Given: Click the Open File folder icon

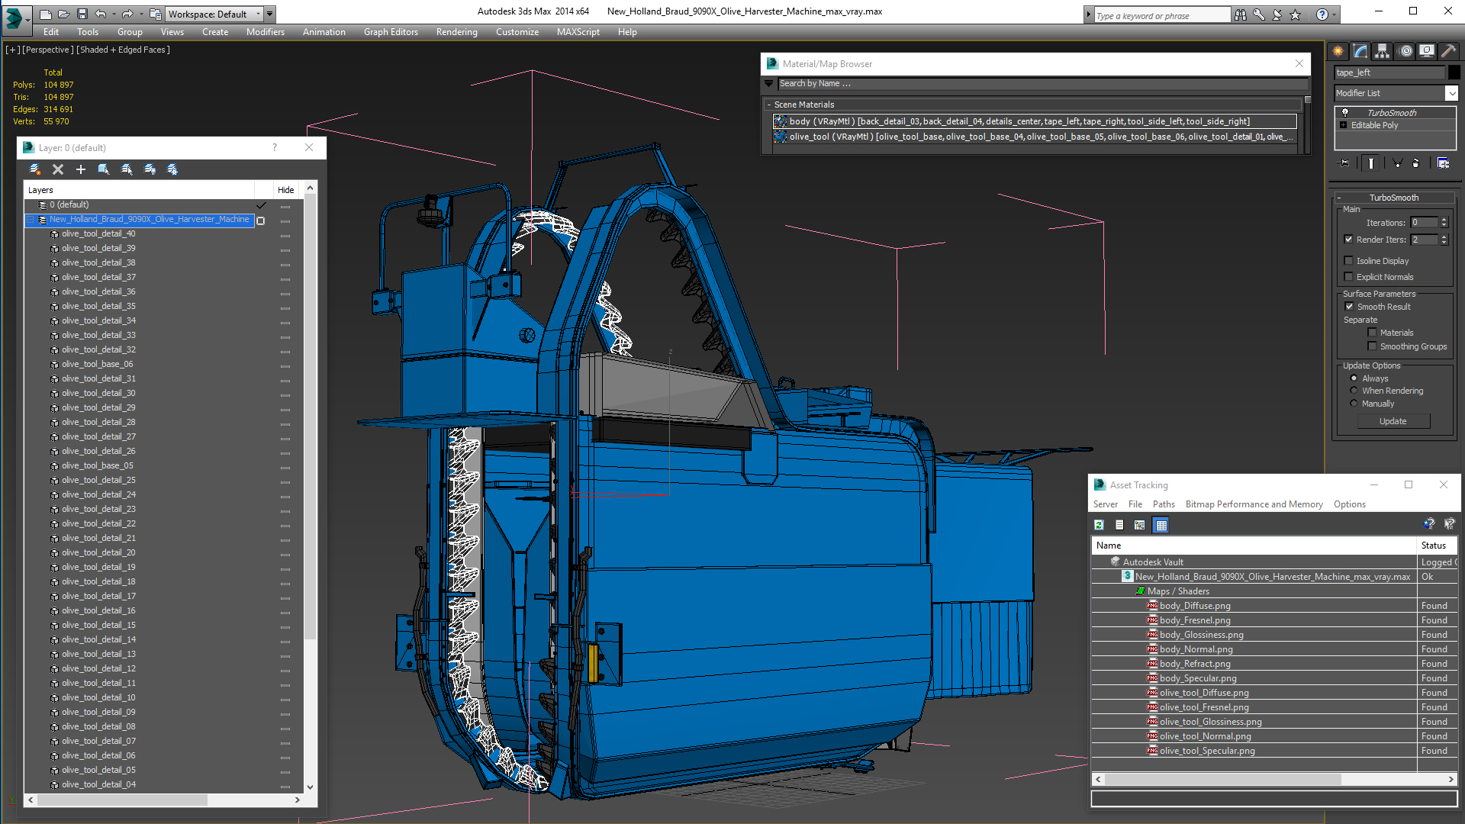Looking at the screenshot, I should point(64,14).
